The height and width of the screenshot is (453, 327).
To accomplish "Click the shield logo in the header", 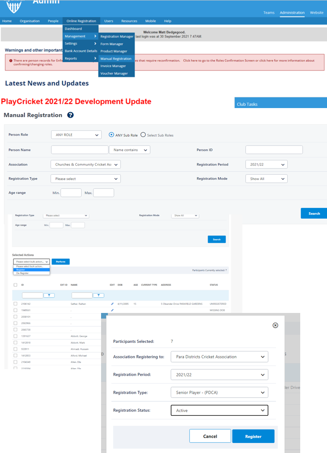I will click(13, 6).
